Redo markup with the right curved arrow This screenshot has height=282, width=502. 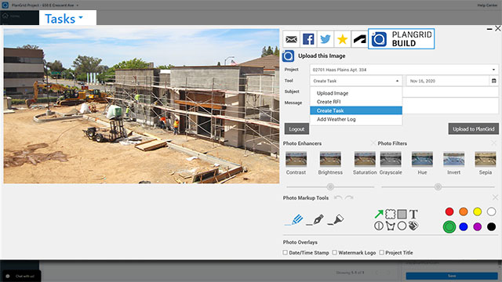[x=349, y=198]
